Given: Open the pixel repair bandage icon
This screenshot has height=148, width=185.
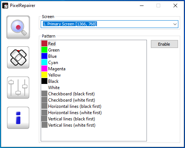Looking at the screenshot, I should pos(18,57).
